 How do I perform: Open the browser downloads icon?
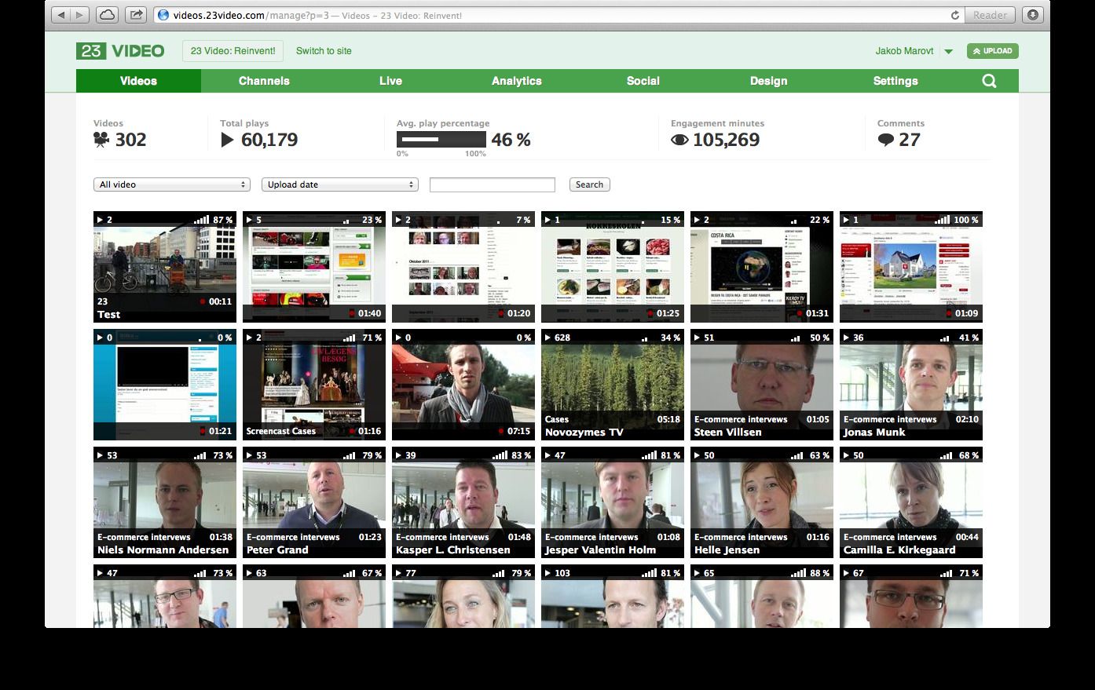point(1032,15)
